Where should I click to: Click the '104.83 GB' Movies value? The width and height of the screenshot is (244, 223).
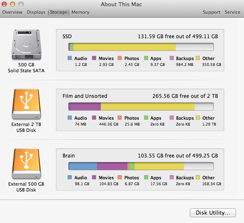(x=109, y=184)
